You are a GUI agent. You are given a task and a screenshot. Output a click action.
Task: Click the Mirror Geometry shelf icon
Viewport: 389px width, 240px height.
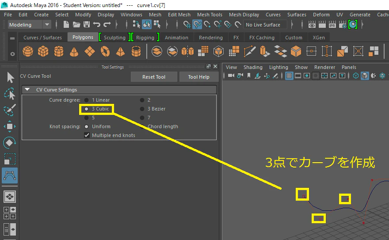(x=187, y=52)
